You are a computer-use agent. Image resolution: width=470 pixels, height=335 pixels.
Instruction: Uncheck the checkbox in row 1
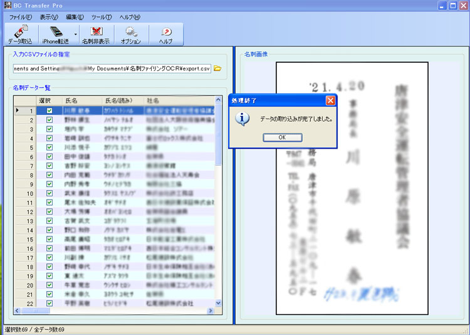click(x=50, y=111)
